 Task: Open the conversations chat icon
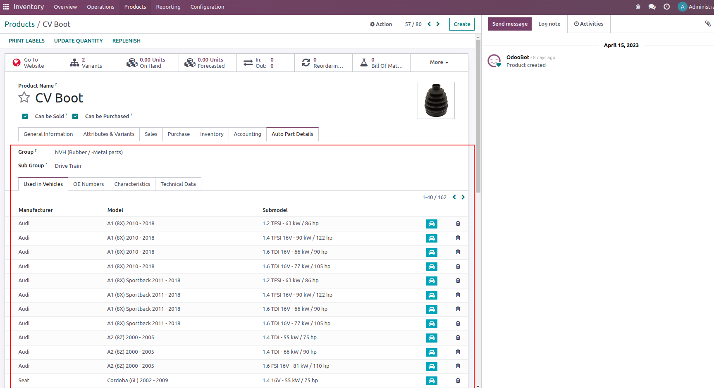(652, 7)
